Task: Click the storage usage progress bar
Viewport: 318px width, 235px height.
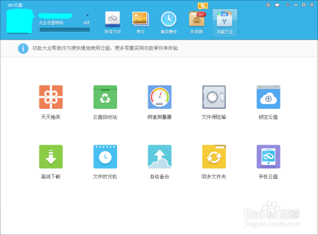Action: coord(64,30)
